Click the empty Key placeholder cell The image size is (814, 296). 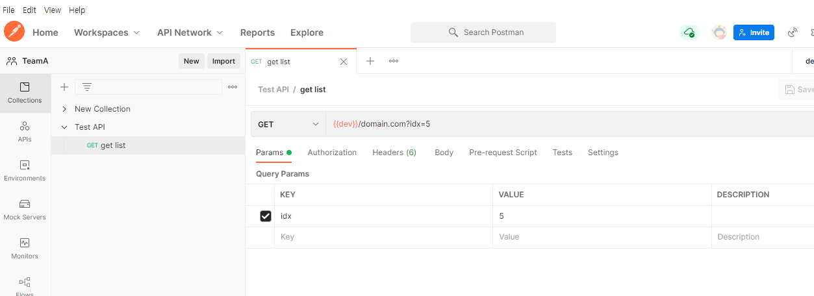[x=383, y=238]
